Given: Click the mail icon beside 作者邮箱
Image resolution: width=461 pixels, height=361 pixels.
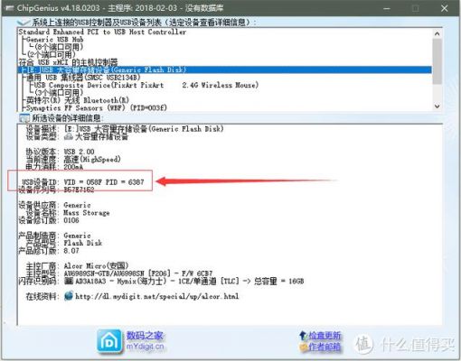Looking at the screenshot, I should tap(303, 347).
